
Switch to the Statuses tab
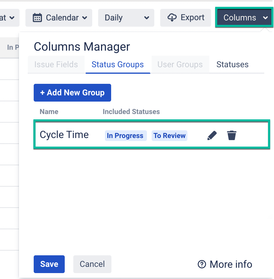coord(232,64)
